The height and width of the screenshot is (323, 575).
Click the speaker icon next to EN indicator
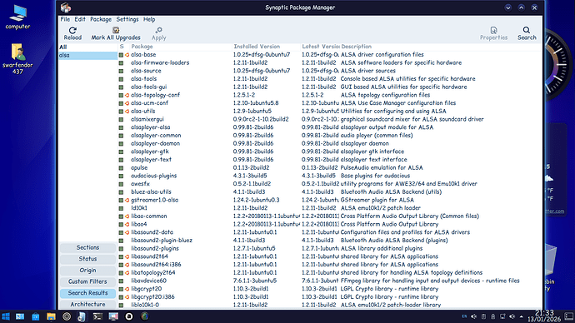[474, 316]
